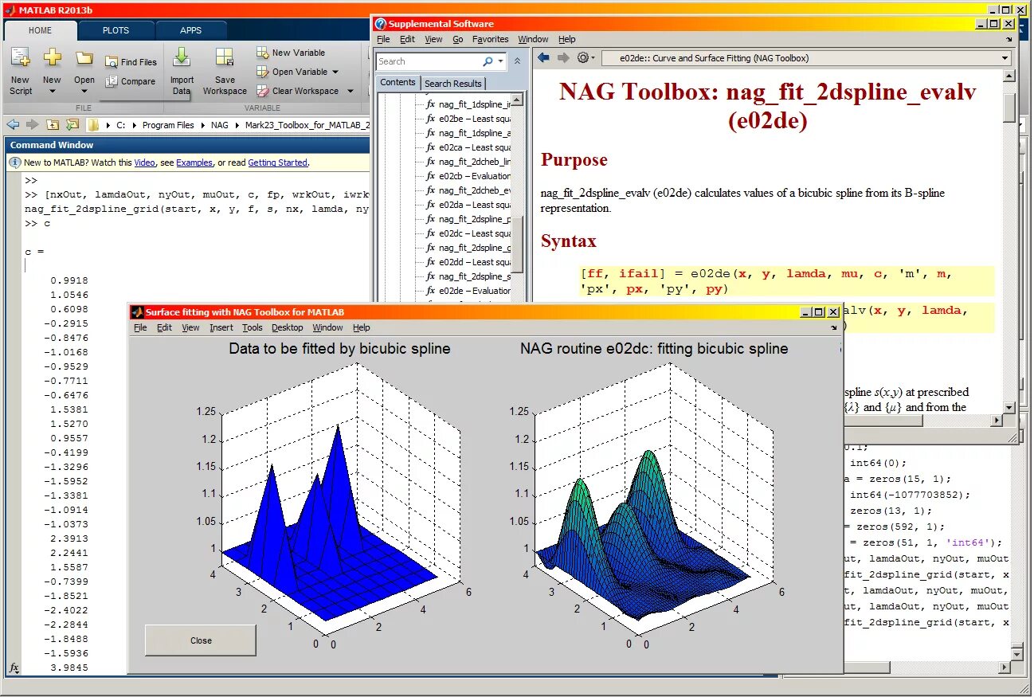Open the e02de page title dropdown
The height and width of the screenshot is (697, 1034).
[1005, 58]
